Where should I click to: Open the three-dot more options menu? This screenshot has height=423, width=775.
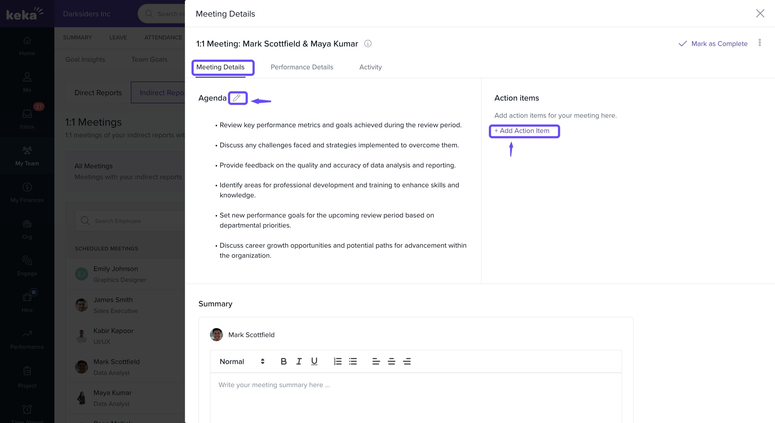(759, 43)
